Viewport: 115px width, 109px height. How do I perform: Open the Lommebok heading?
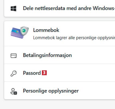(x=46, y=30)
